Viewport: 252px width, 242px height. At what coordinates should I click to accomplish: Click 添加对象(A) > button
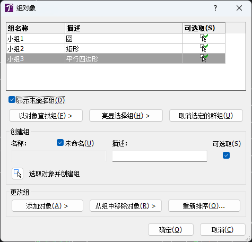[x=47, y=206]
